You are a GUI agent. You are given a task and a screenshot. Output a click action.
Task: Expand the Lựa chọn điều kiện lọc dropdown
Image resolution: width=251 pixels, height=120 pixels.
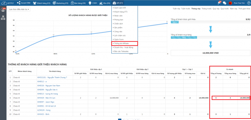point(19,9)
